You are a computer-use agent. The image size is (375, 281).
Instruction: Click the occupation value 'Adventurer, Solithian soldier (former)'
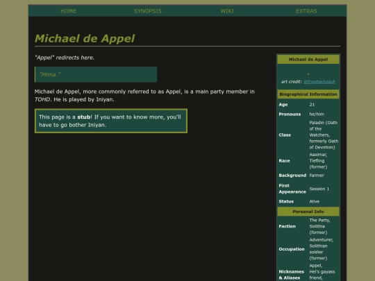322,249
